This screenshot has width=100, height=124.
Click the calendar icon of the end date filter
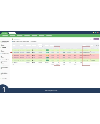click(x=43, y=46)
